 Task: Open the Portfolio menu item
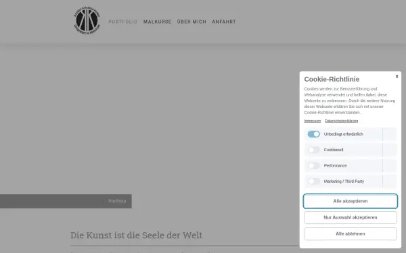pos(123,22)
